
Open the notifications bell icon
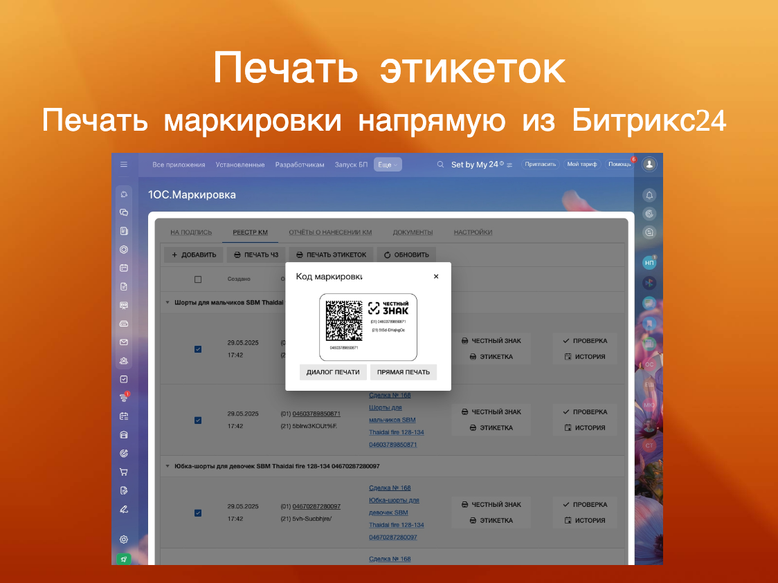tap(649, 195)
